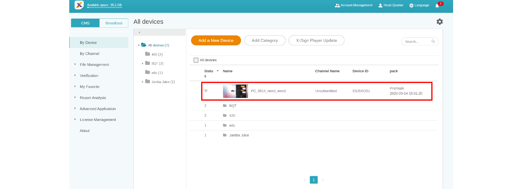Open the notification bell
This screenshot has height=189, width=528.
coord(437,5)
